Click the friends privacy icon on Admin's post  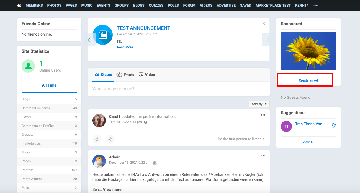point(155,163)
